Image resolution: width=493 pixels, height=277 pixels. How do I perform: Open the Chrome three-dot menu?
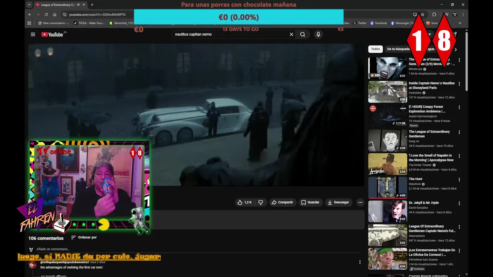point(463,15)
